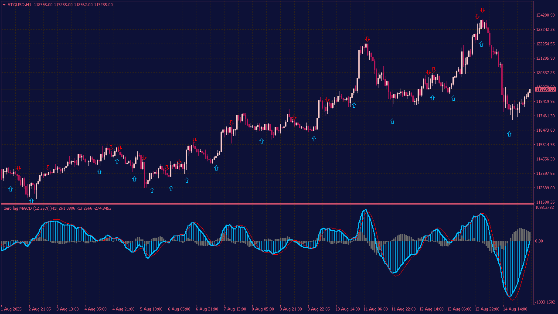The width and height of the screenshot is (558, 314).
Task: Click the 0.00 level on MACD scale
Action: click(539, 241)
